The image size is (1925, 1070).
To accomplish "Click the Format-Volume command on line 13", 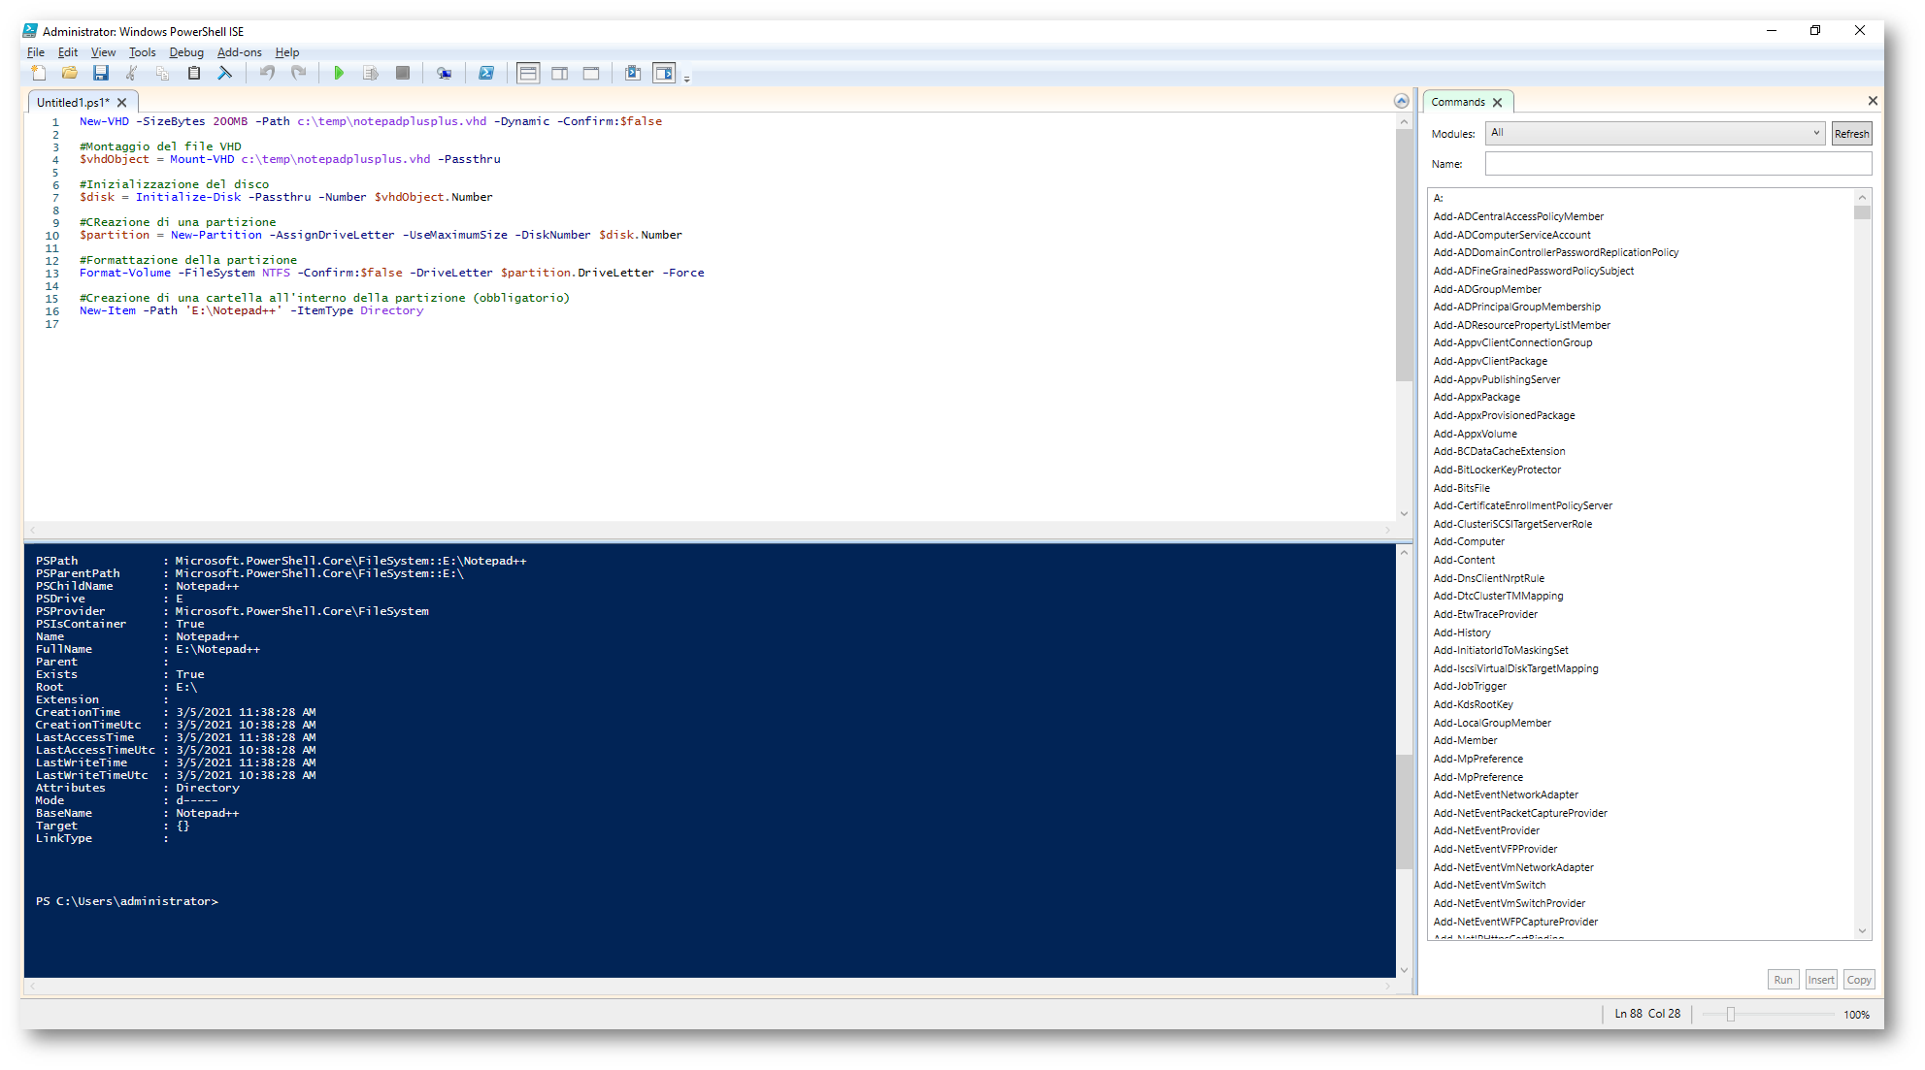I will tap(125, 274).
